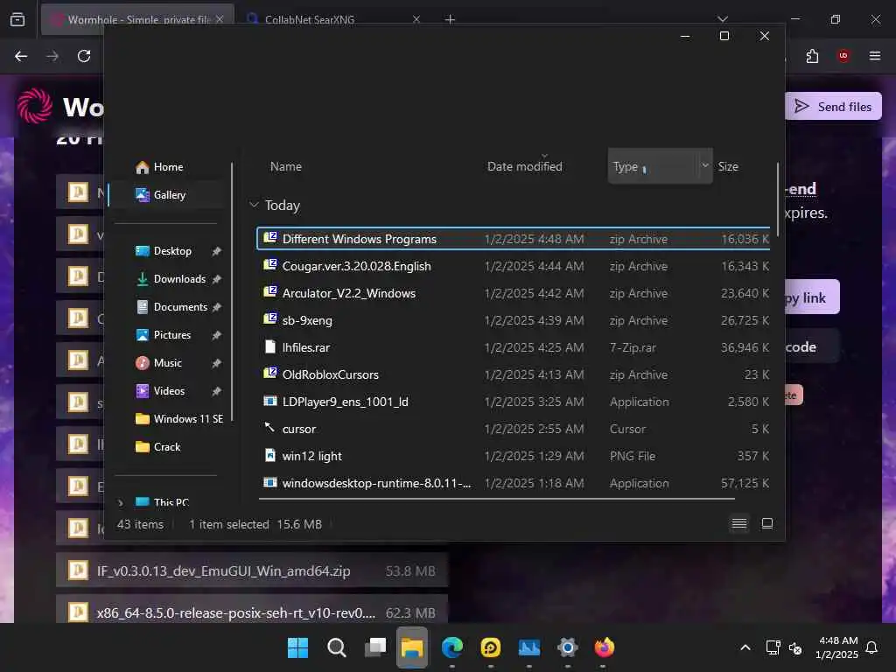
Task: Open browser extensions menu
Action: [812, 56]
